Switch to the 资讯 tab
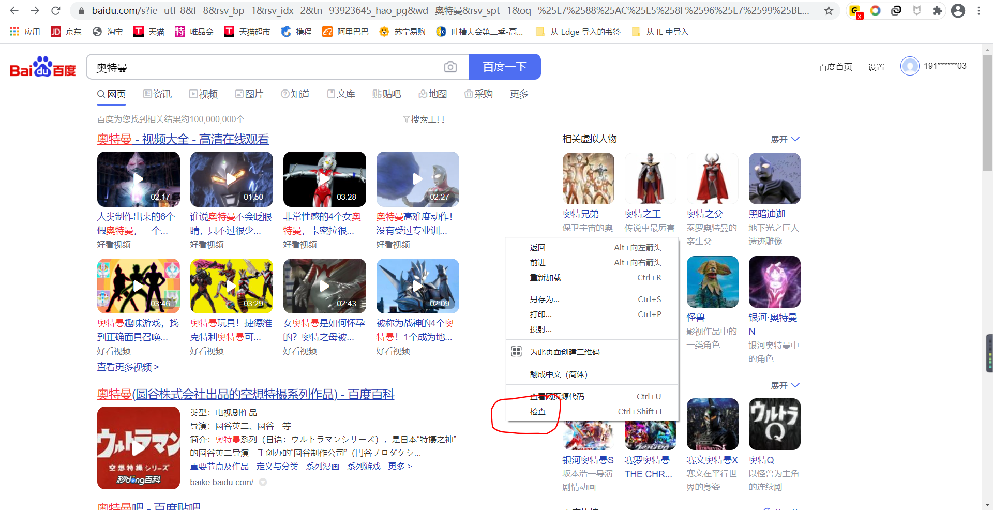The image size is (993, 510). pos(158,94)
